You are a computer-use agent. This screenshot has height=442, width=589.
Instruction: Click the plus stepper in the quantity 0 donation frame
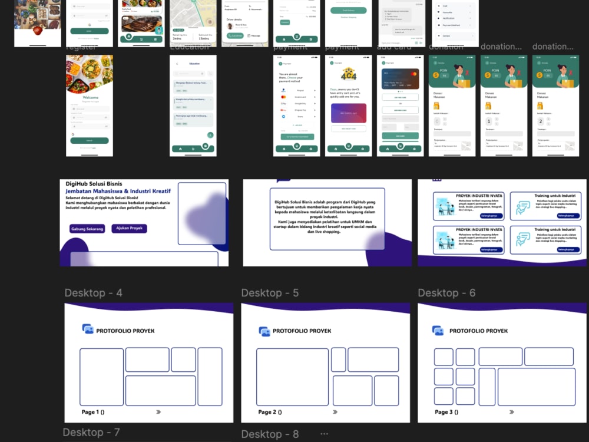445,119
